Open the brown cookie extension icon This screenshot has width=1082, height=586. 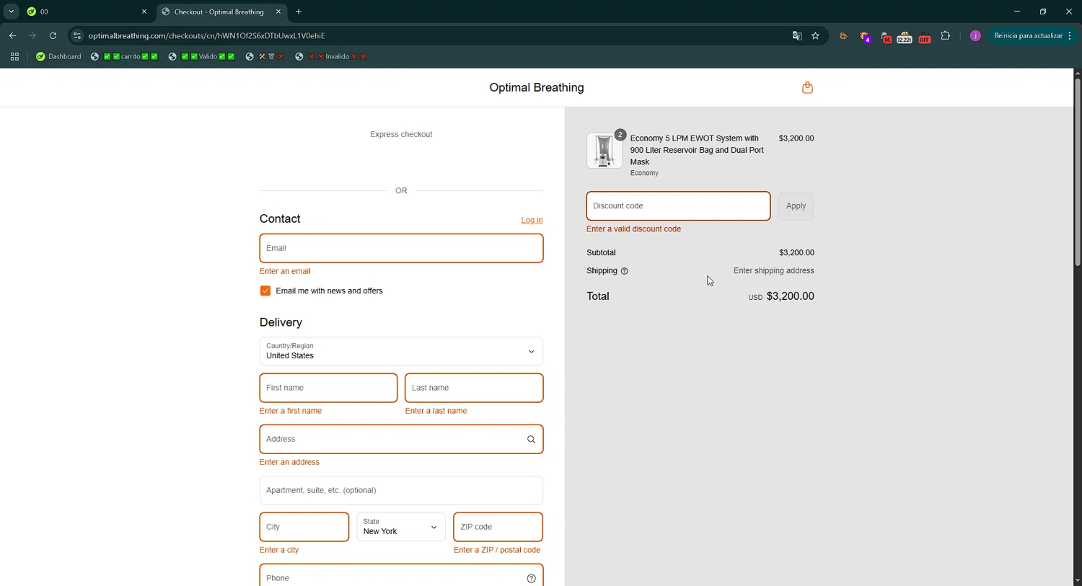(x=843, y=35)
